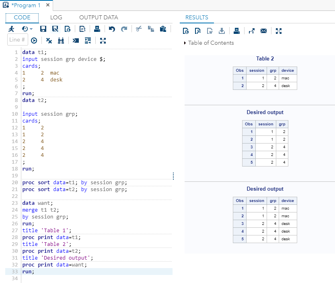Expand the Table of Contents
Image resolution: width=335 pixels, height=283 pixels.
(x=185, y=43)
